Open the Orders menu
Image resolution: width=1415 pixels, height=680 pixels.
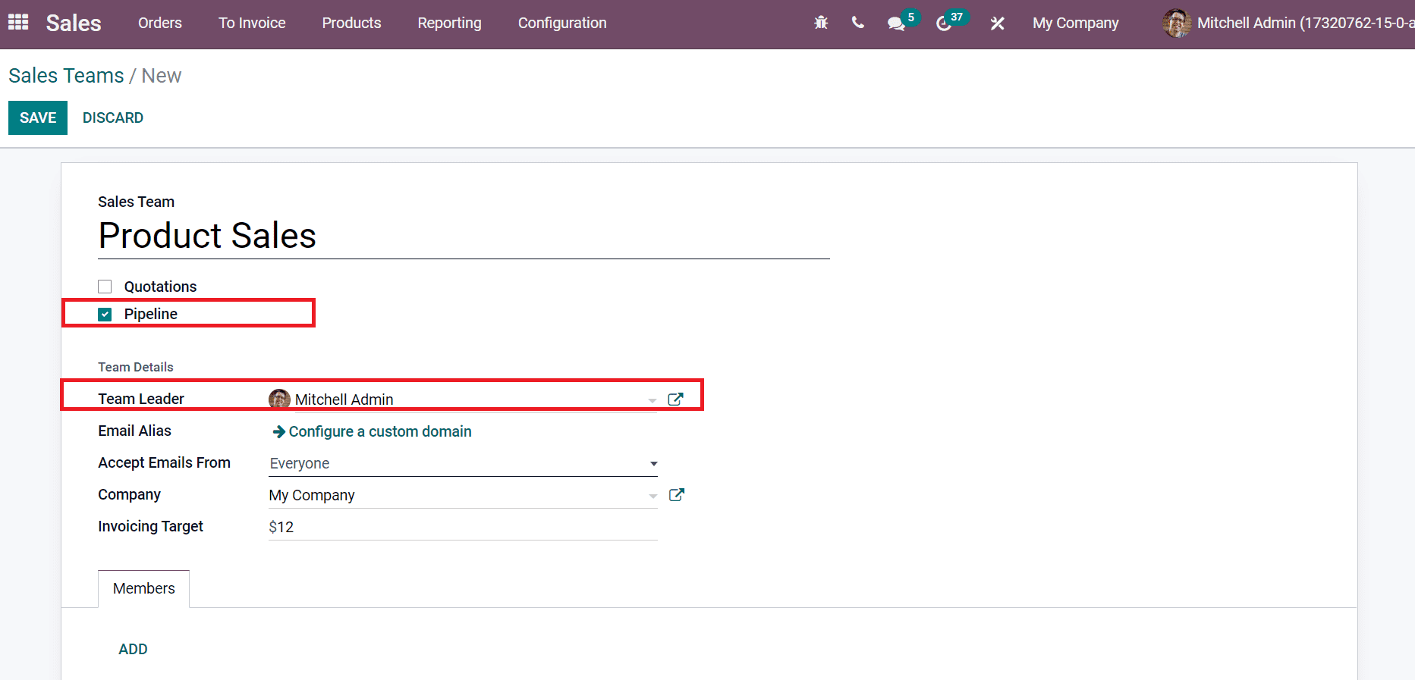coord(160,23)
